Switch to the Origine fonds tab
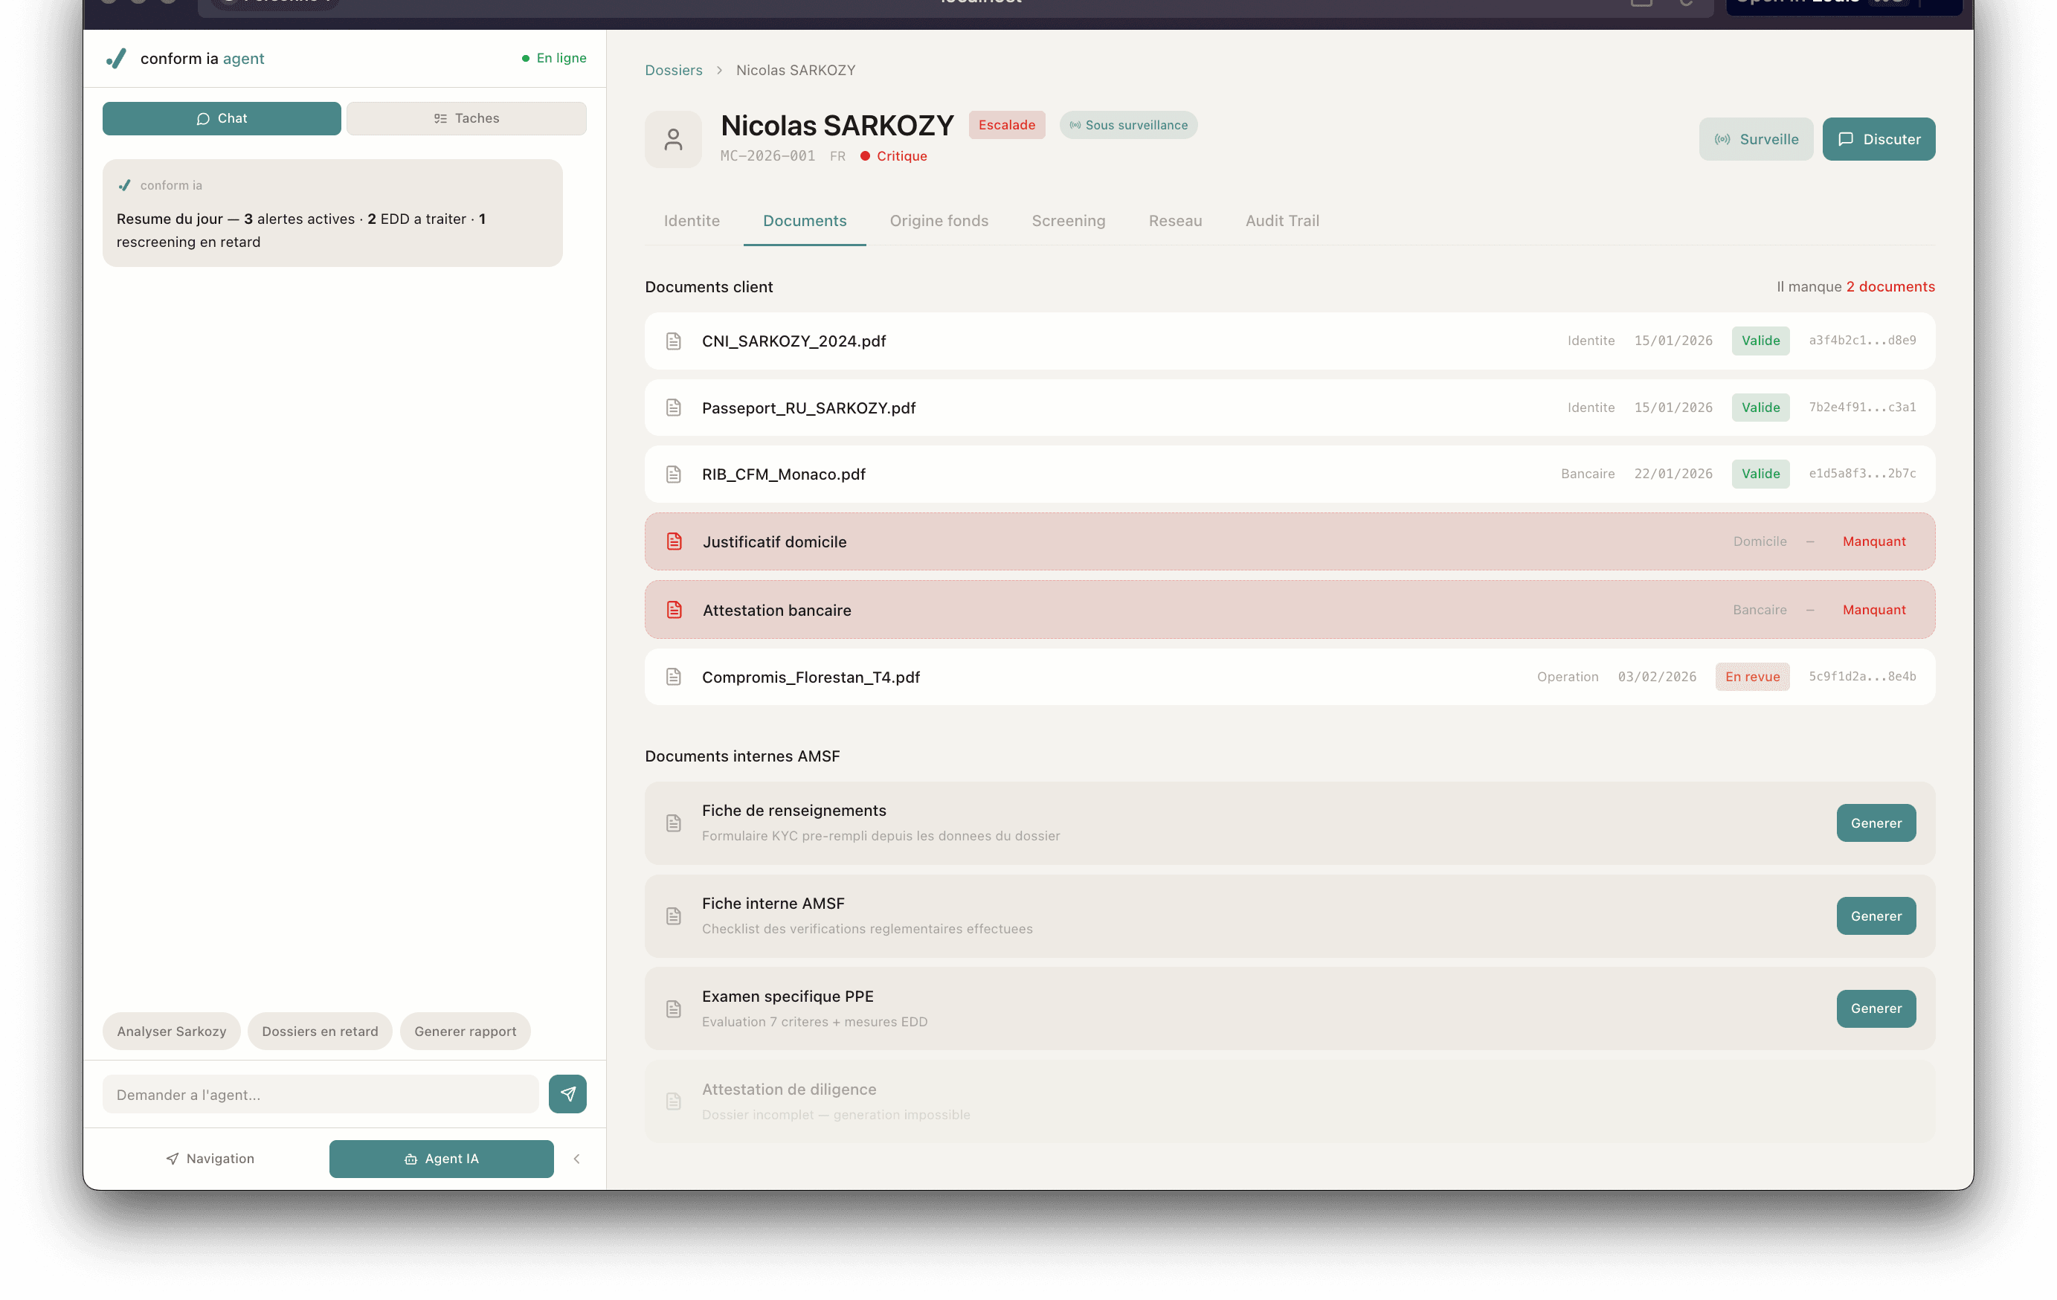This screenshot has height=1300, width=2057. 939,221
